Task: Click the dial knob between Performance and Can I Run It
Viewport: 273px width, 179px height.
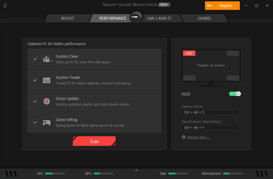Action: coord(136,17)
